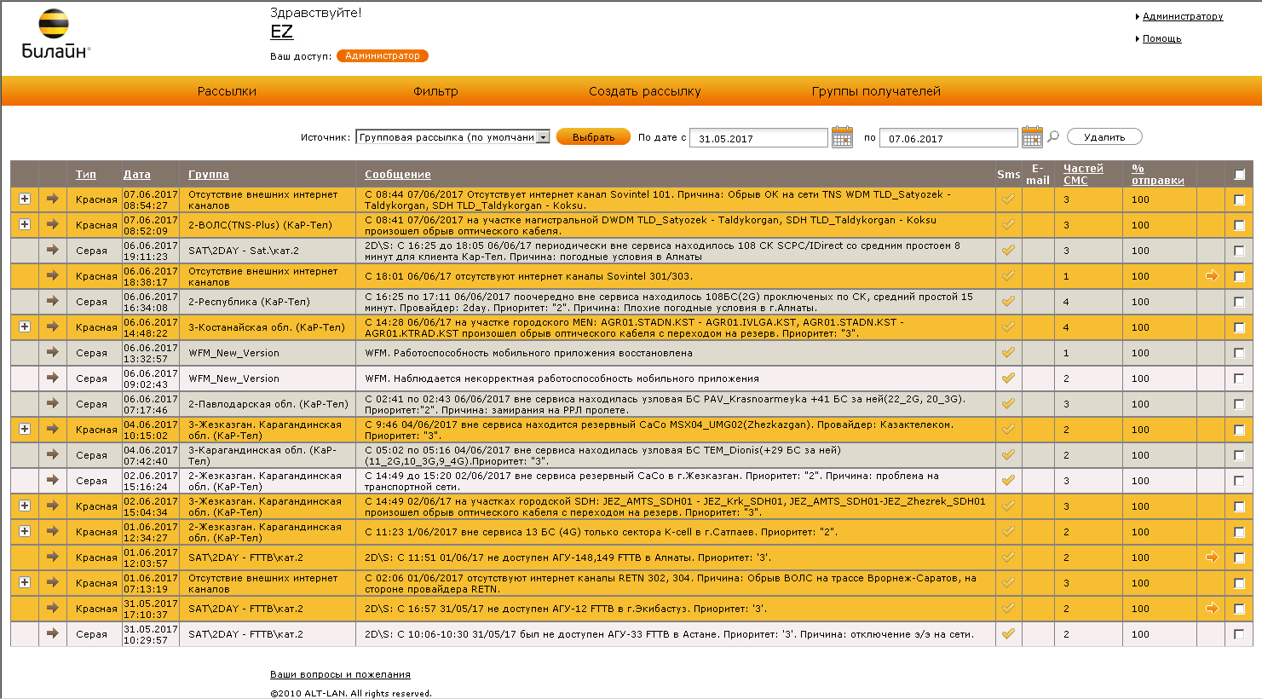Image resolution: width=1262 pixels, height=699 pixels.
Task: Expand the row dated 06.06.2017 14:48:22
Action: 25,326
